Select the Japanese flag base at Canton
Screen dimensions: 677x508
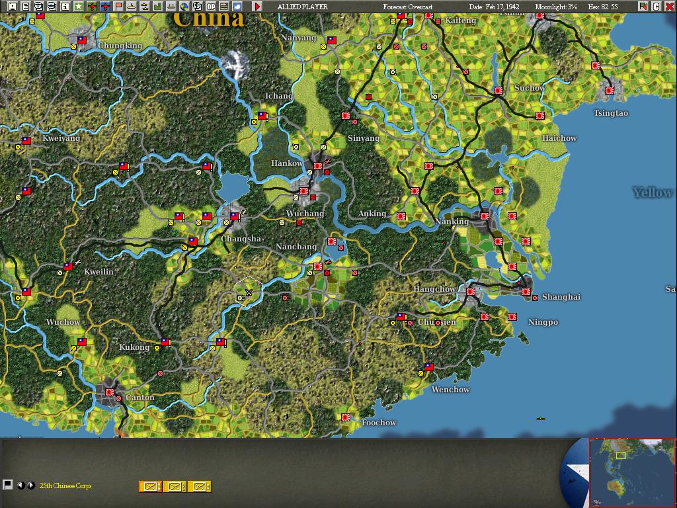110,392
